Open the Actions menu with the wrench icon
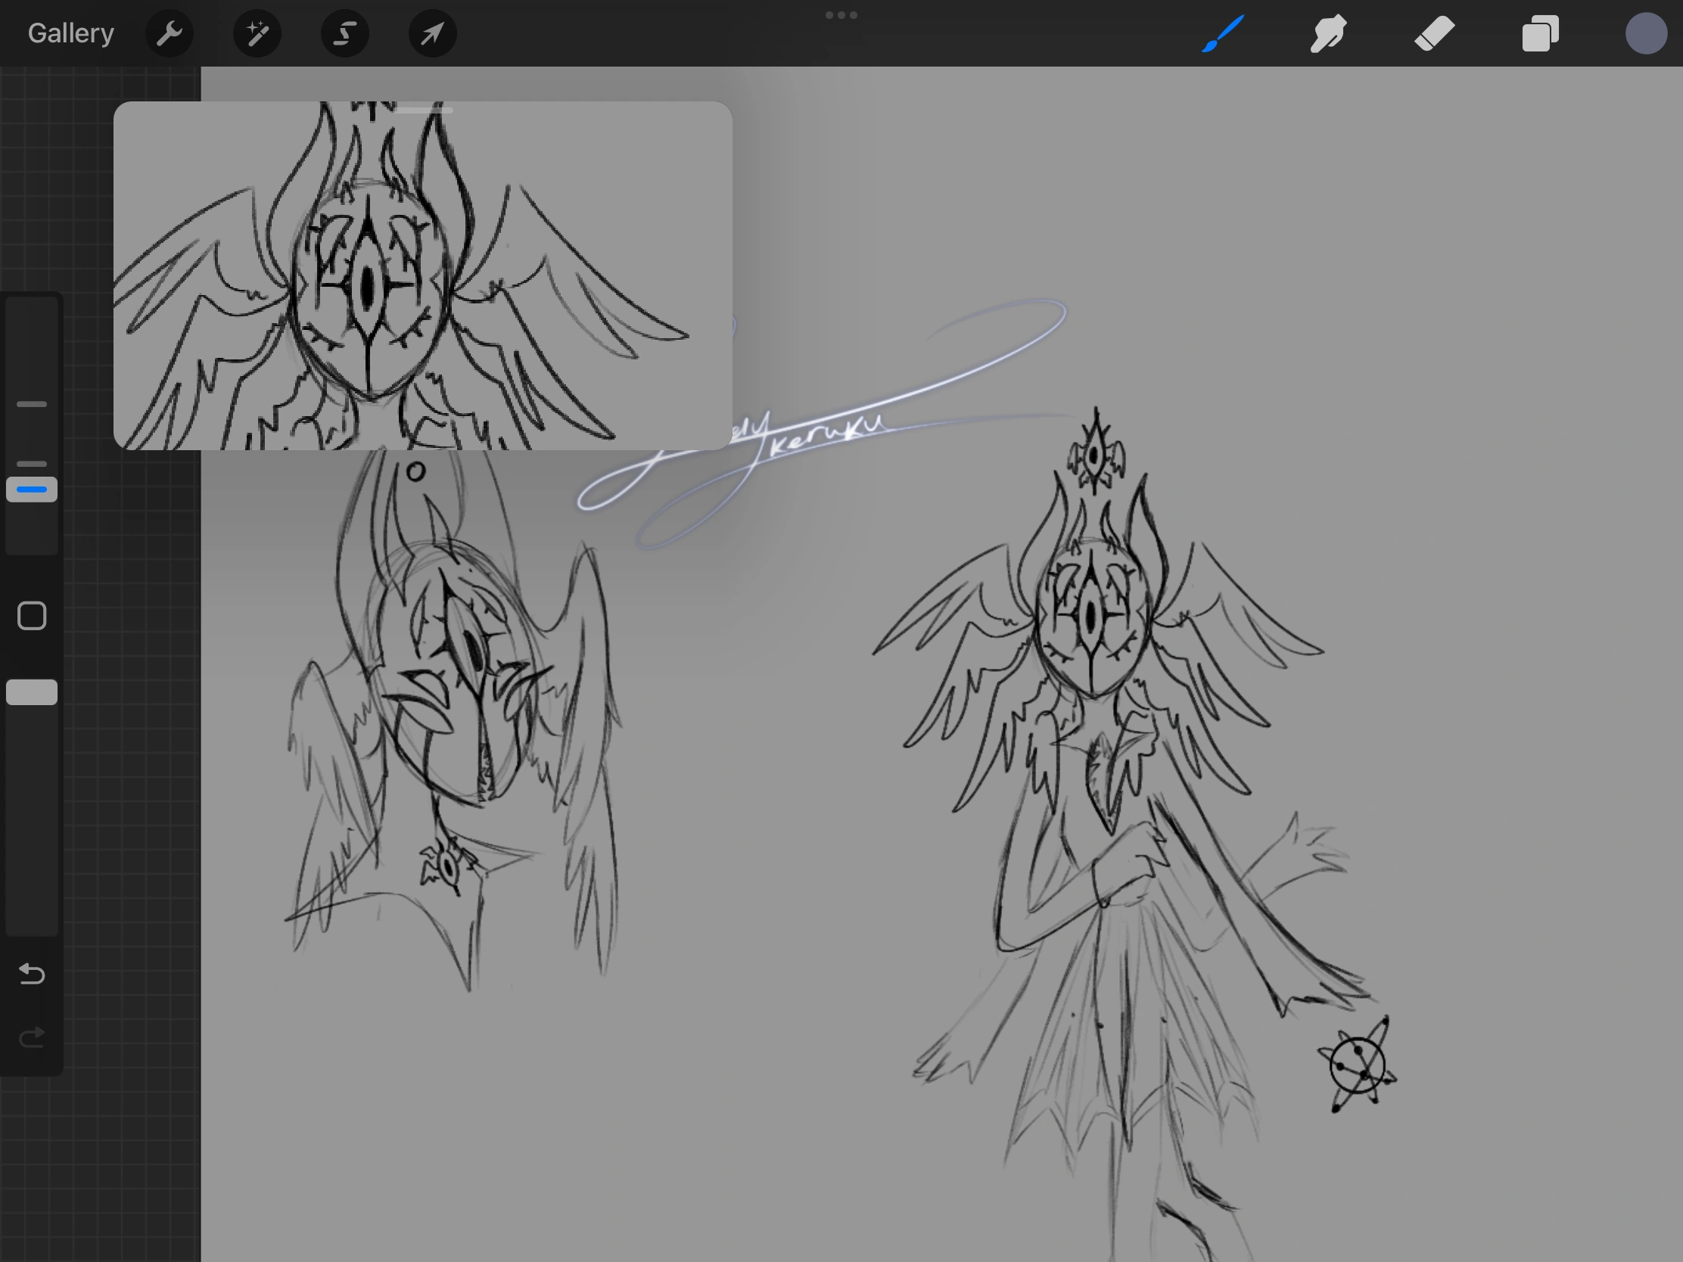 pyautogui.click(x=169, y=33)
